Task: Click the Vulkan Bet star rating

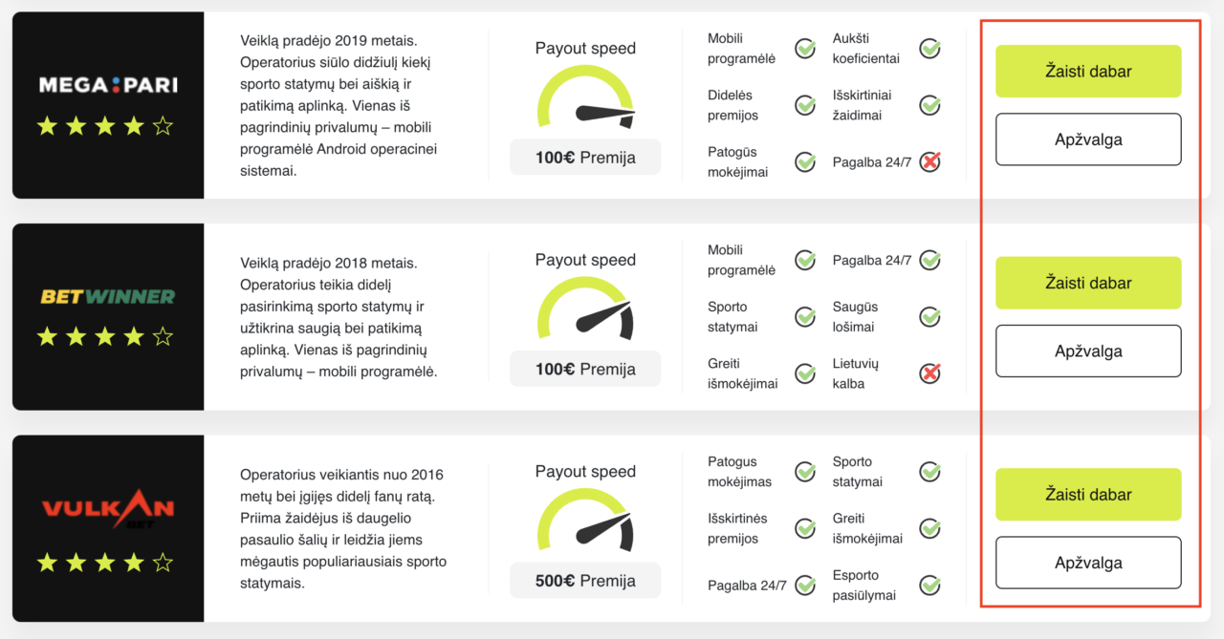Action: point(105,563)
